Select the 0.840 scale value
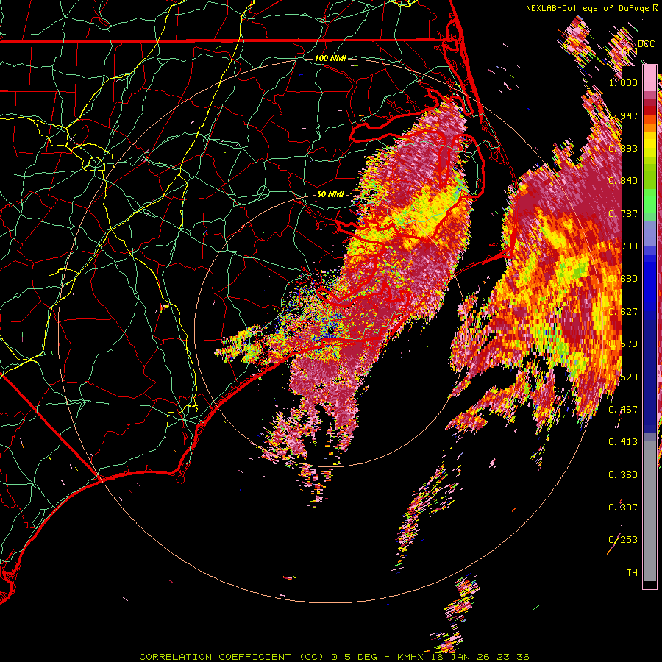This screenshot has height=662, width=662. [x=623, y=181]
